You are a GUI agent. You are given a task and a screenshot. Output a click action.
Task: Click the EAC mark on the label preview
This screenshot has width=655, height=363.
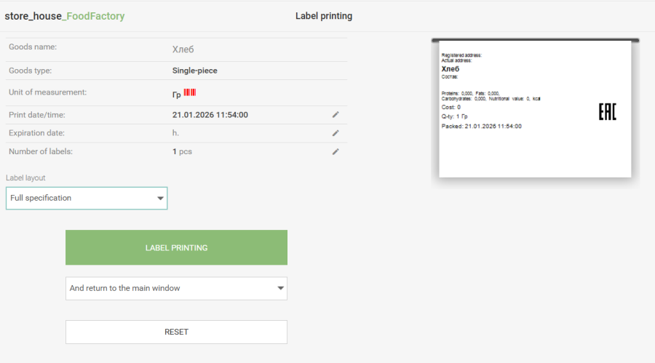pyautogui.click(x=607, y=111)
